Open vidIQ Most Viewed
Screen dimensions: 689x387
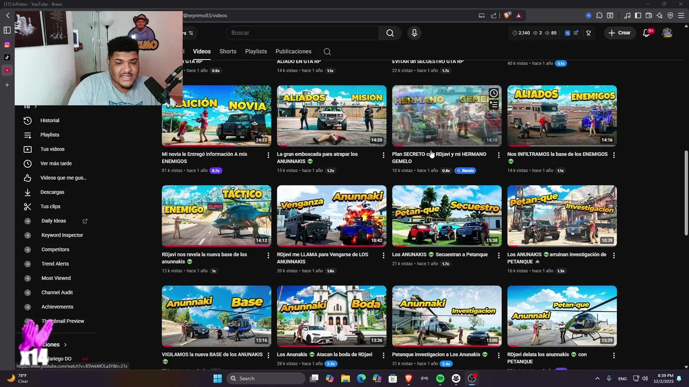tap(56, 278)
